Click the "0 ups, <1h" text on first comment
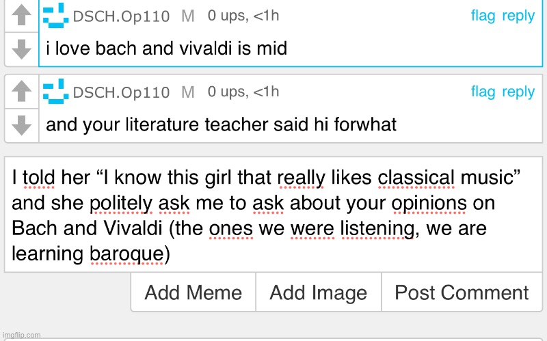This screenshot has width=547, height=341. 243,15
